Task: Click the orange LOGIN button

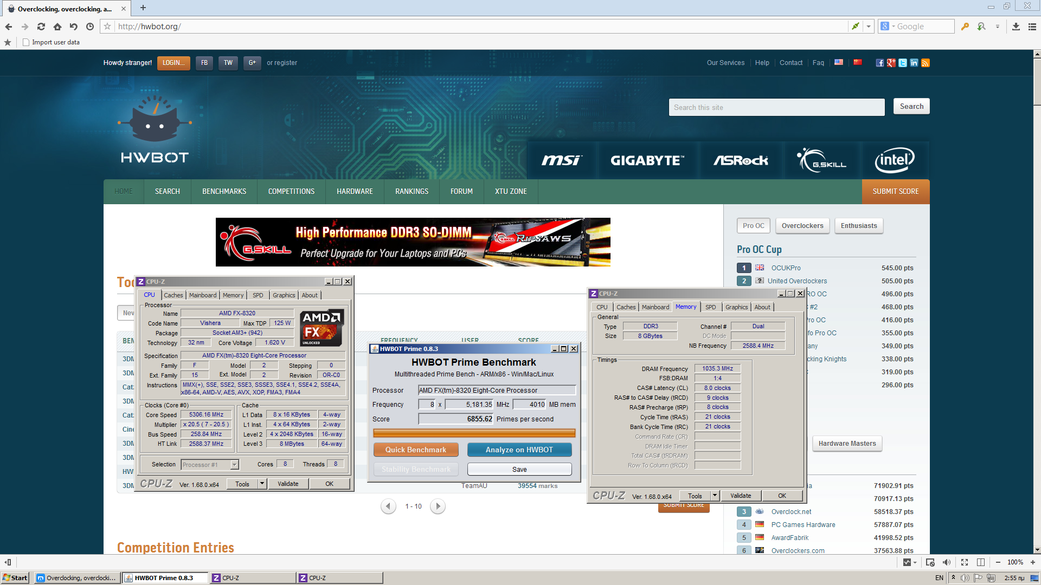Action: pyautogui.click(x=173, y=63)
